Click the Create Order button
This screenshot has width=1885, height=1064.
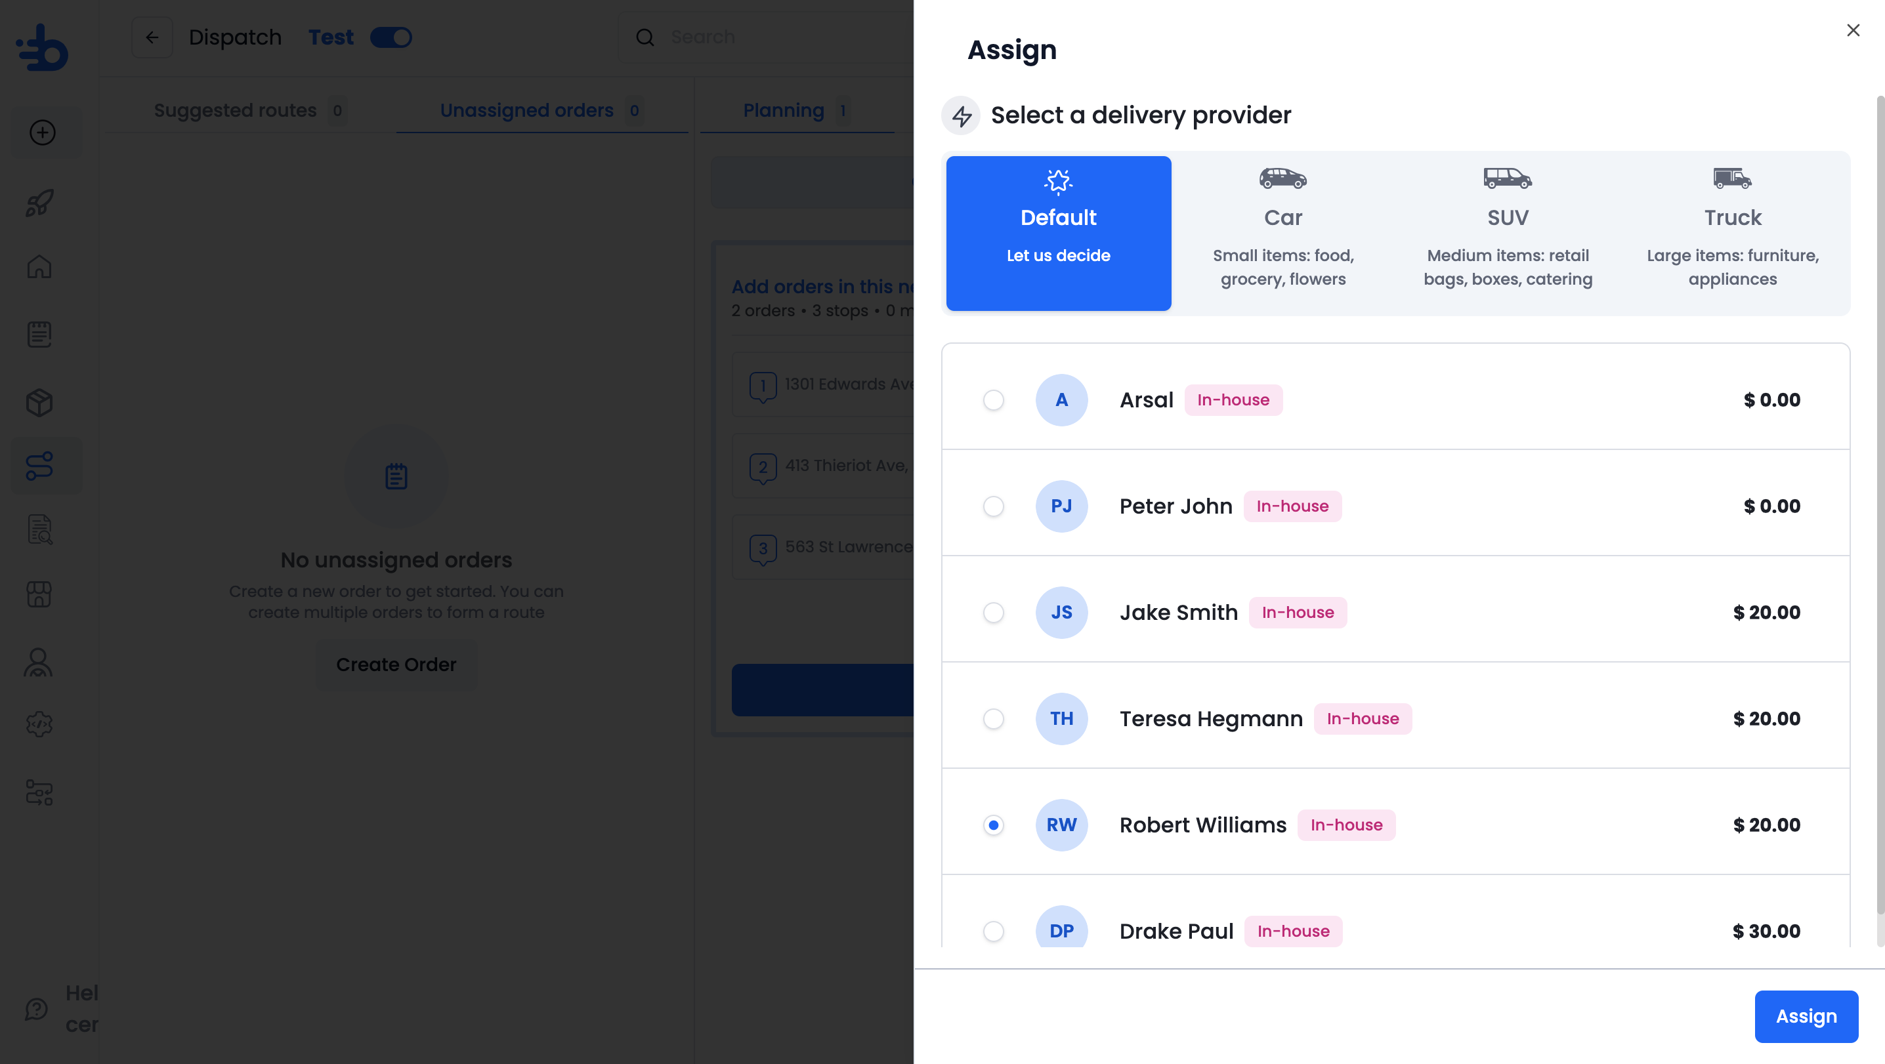(x=396, y=665)
